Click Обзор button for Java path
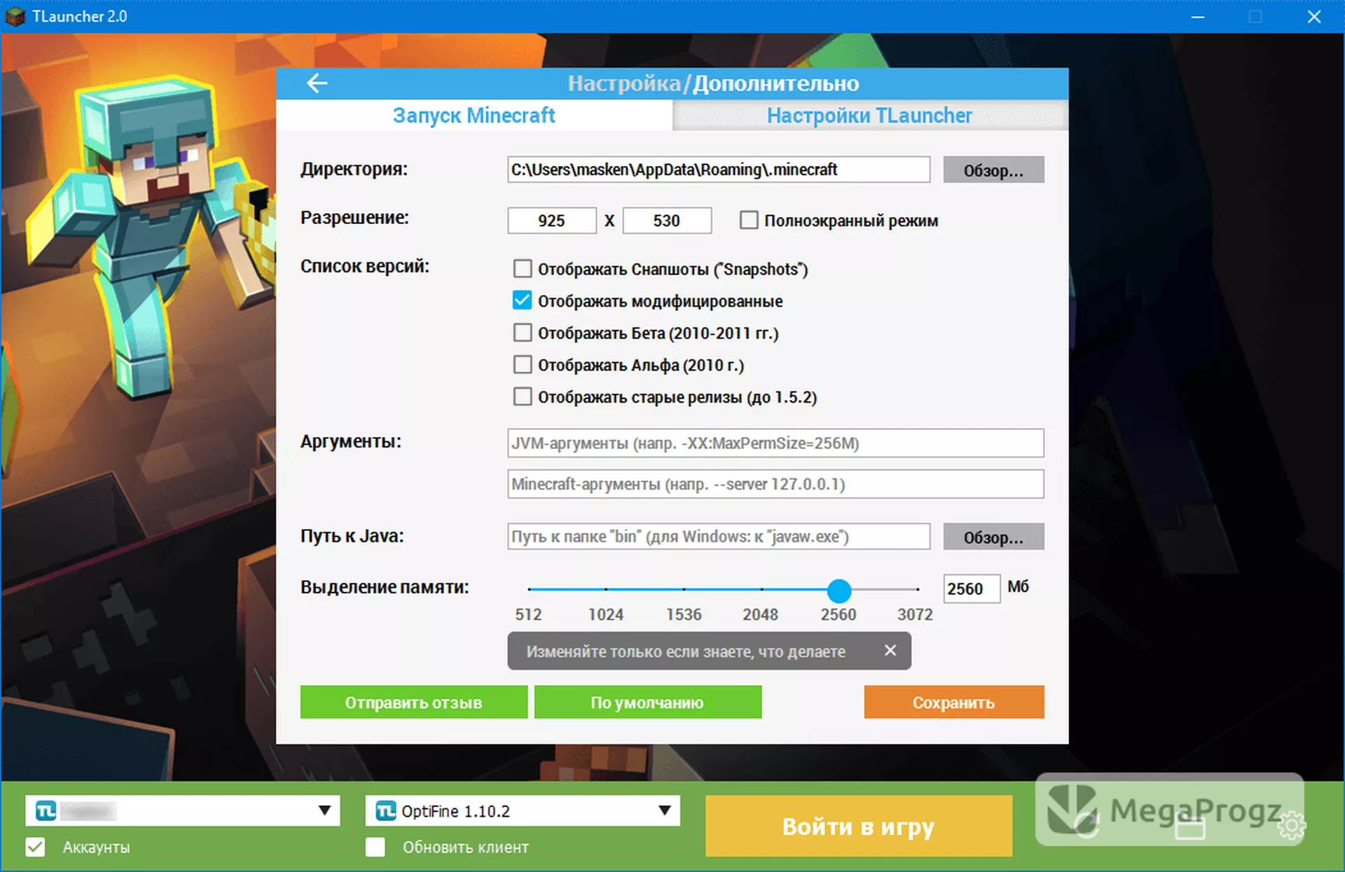 [x=993, y=537]
